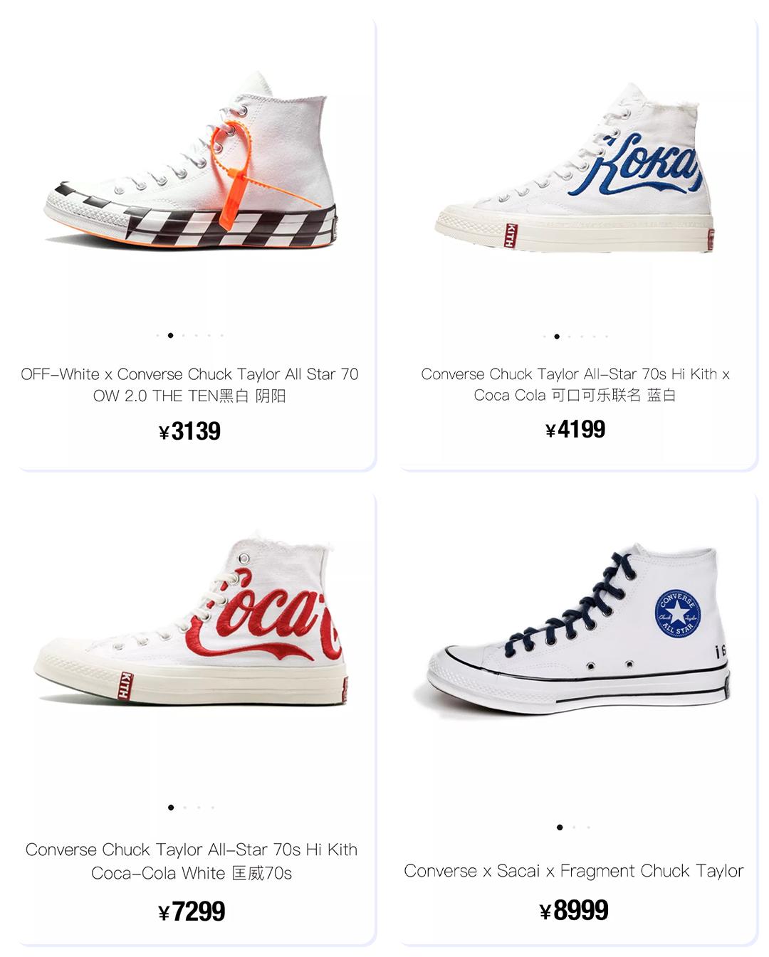Go to first carousel dot under Off-White shoe
The width and height of the screenshot is (769, 957).
(157, 335)
